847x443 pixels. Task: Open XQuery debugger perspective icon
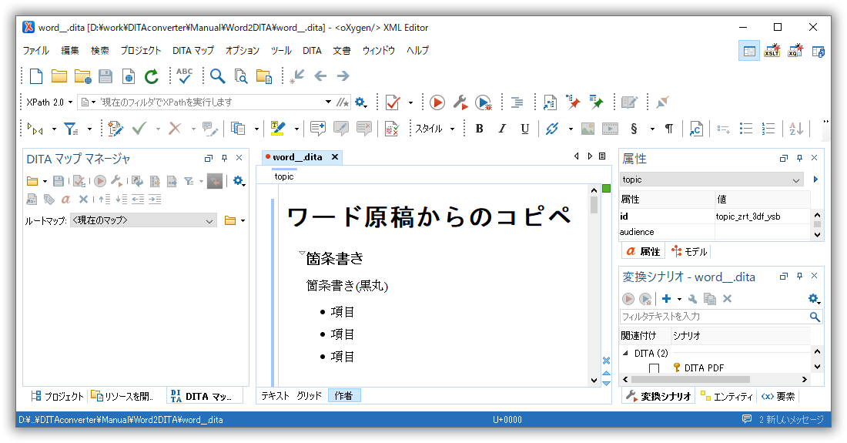click(x=795, y=52)
